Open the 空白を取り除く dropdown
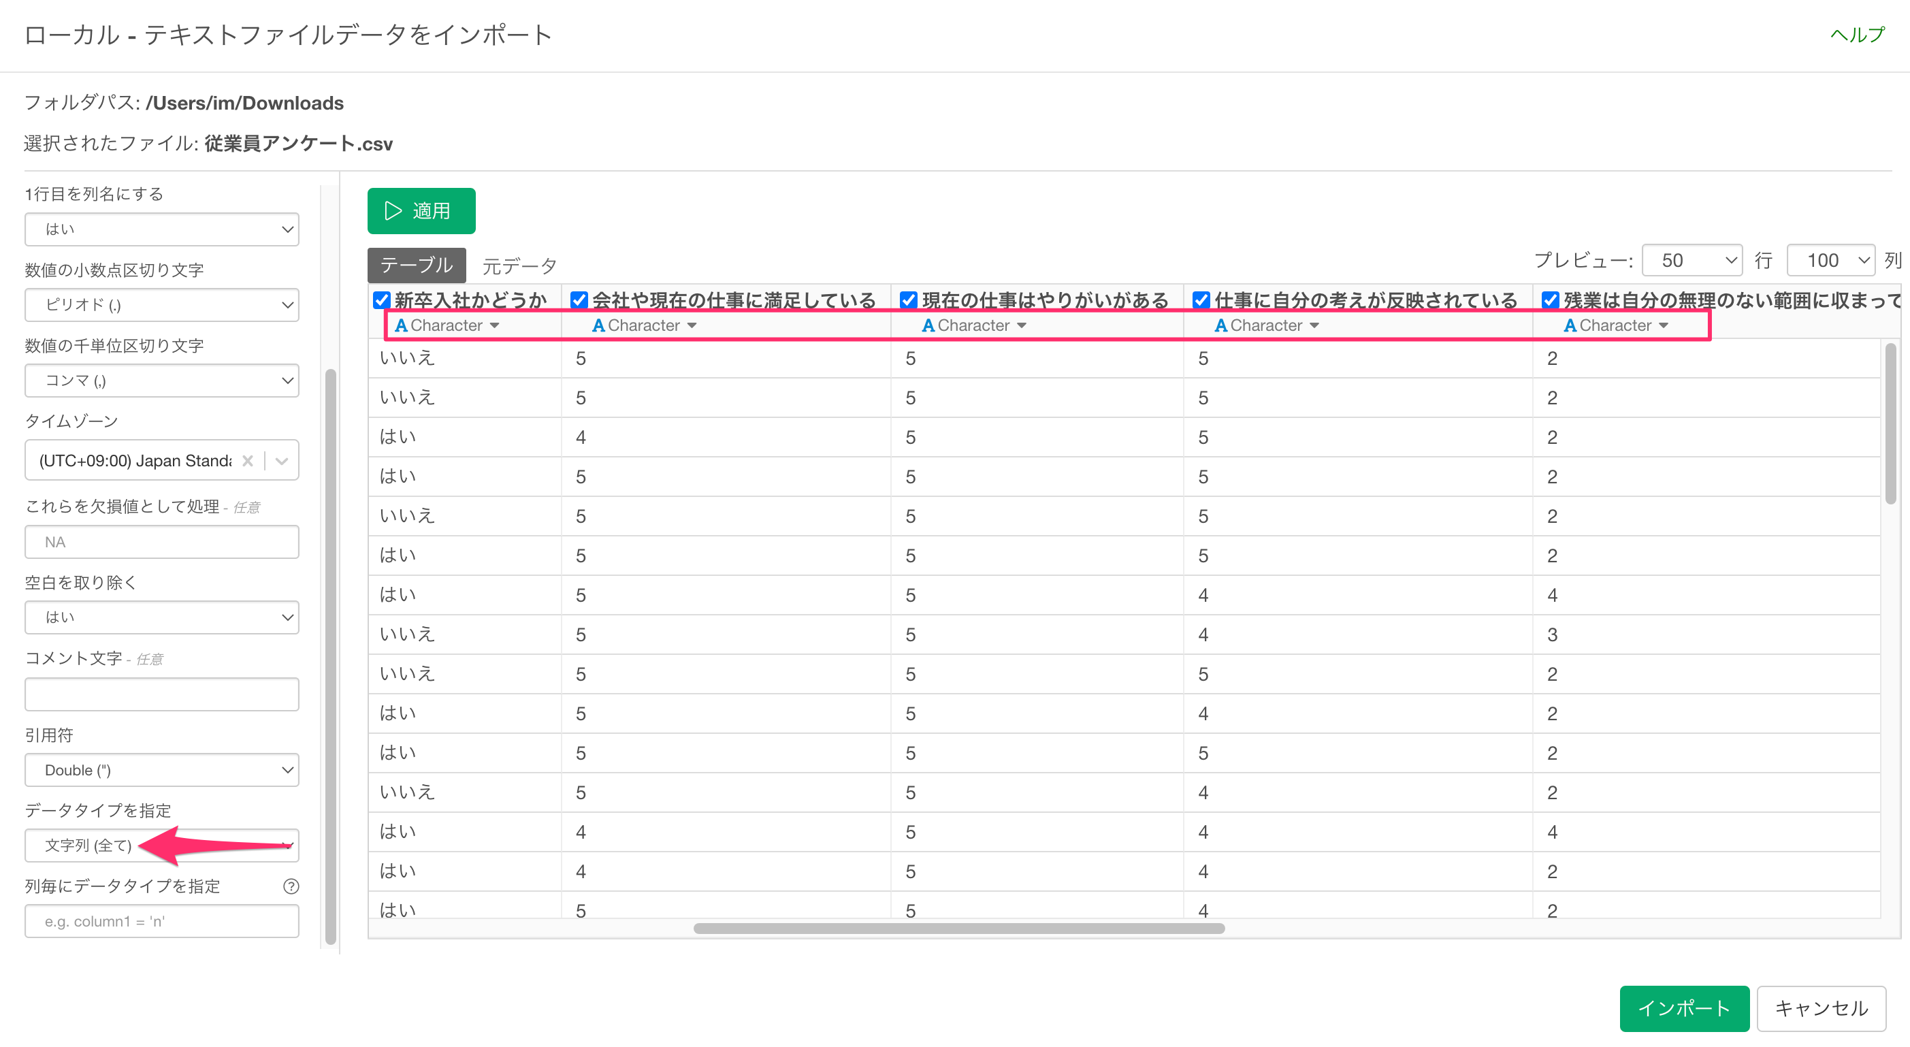The image size is (1910, 1047). pyautogui.click(x=161, y=617)
